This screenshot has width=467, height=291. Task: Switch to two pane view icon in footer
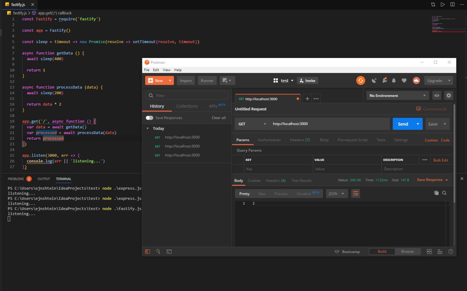pos(429,252)
